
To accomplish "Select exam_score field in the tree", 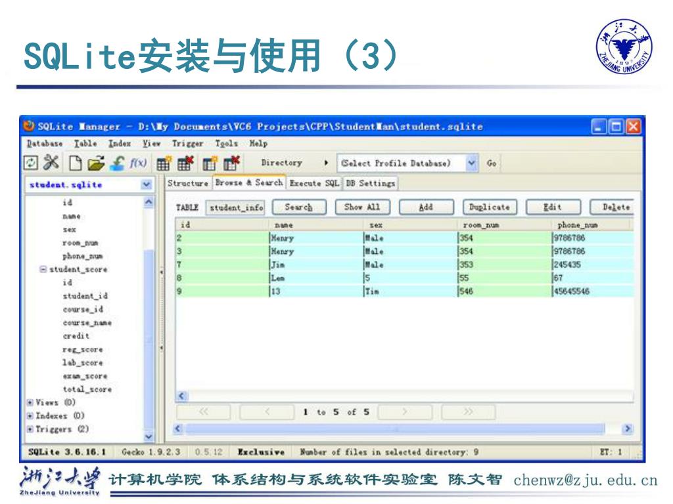I will click(85, 376).
